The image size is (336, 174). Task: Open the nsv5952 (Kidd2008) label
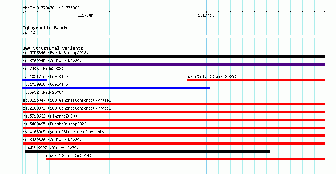43,92
